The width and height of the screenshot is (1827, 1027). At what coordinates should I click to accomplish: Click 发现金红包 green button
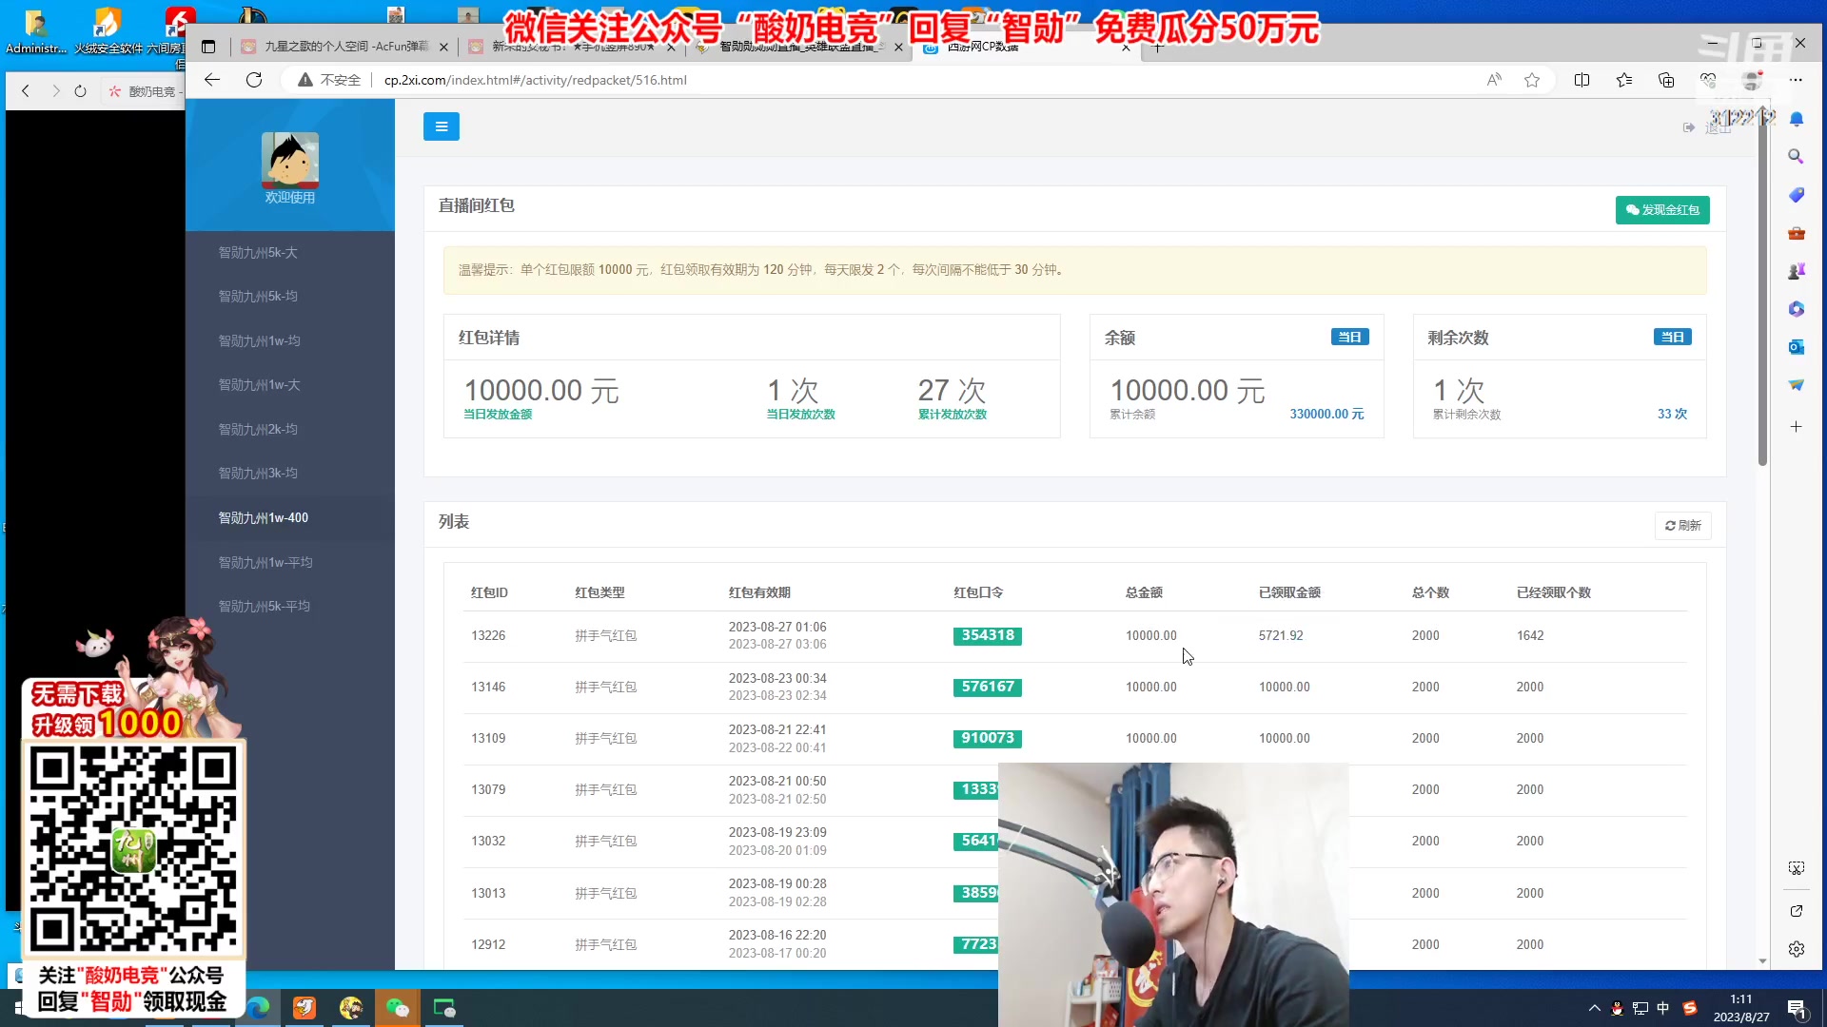1661,210
